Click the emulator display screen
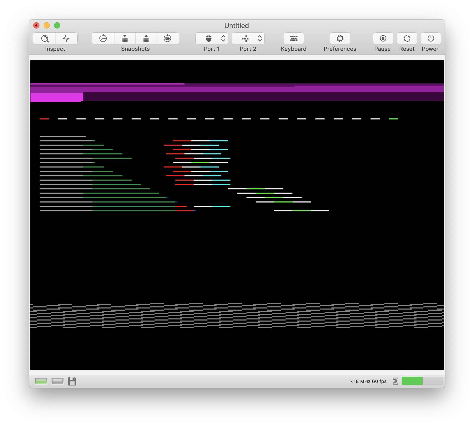The image size is (474, 426). (237, 215)
